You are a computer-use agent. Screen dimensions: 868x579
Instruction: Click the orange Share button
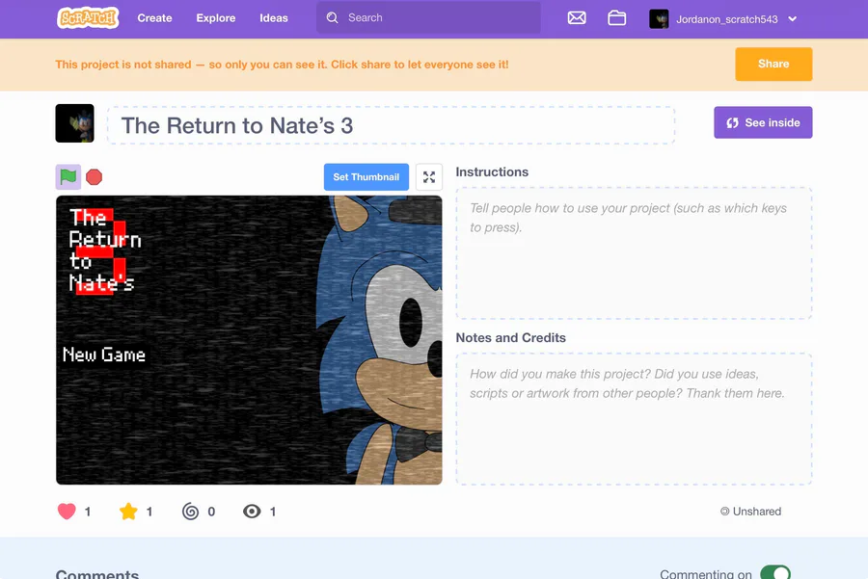773,65
